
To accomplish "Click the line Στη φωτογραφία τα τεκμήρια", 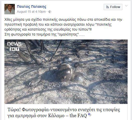I will tap(45, 35).
